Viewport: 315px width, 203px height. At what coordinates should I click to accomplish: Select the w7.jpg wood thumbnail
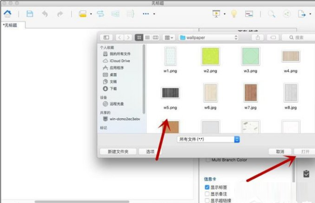tap(250, 93)
